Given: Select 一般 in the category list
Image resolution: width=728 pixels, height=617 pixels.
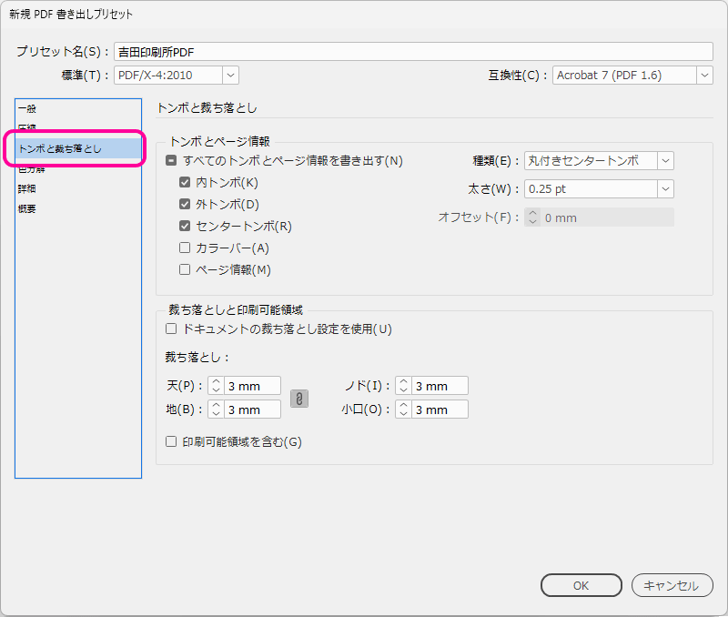Looking at the screenshot, I should (78, 108).
